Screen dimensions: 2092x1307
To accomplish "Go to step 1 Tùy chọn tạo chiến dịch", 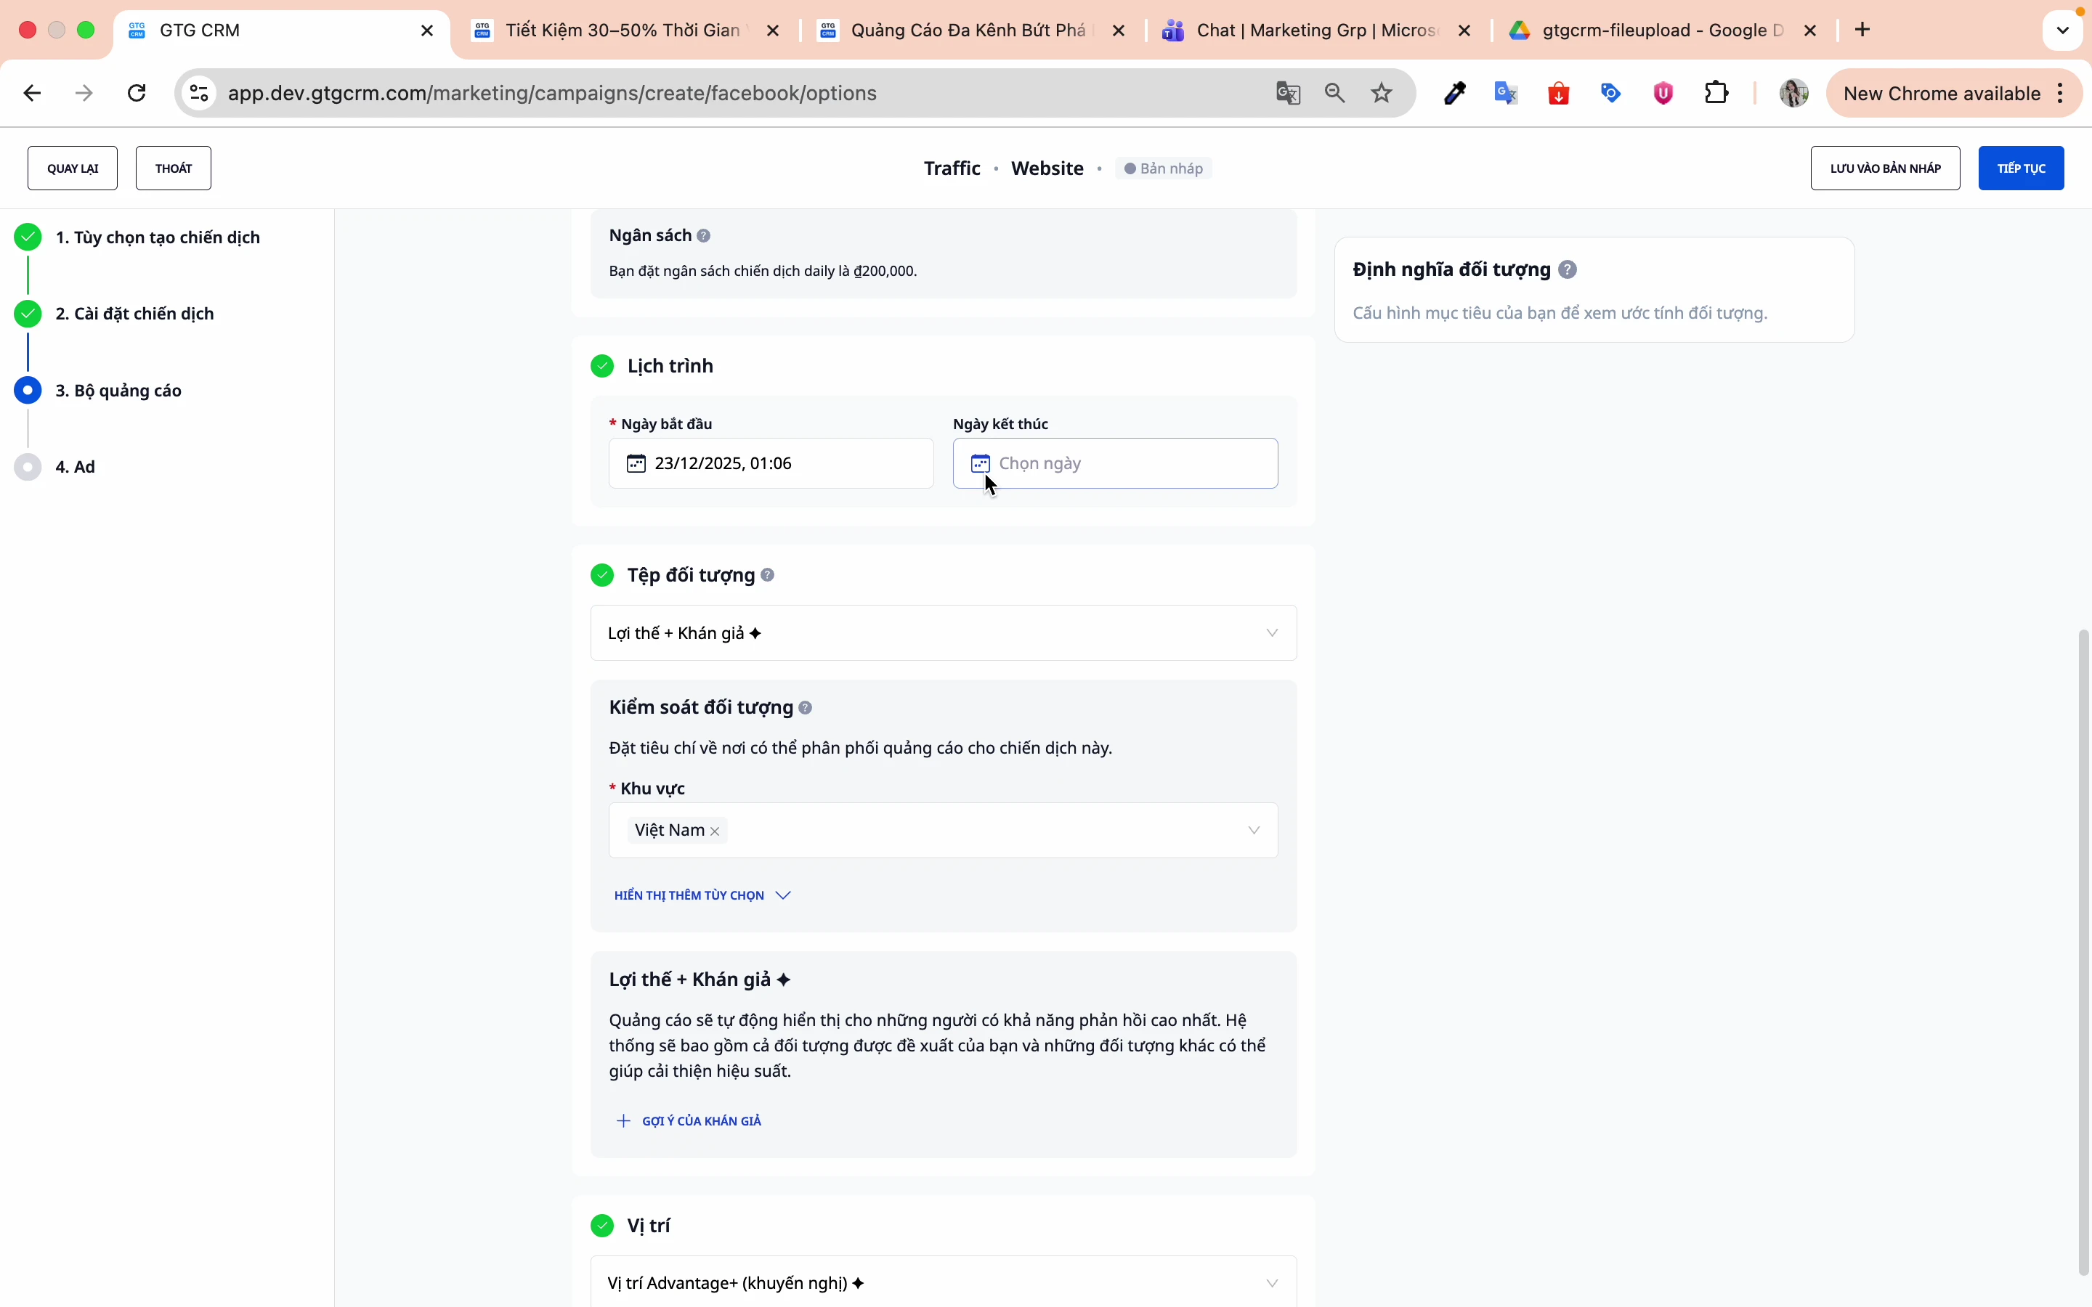I will tap(158, 237).
